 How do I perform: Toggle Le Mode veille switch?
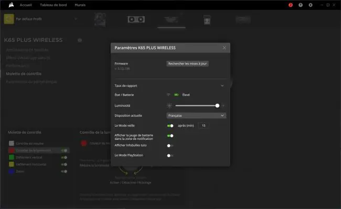(x=170, y=126)
